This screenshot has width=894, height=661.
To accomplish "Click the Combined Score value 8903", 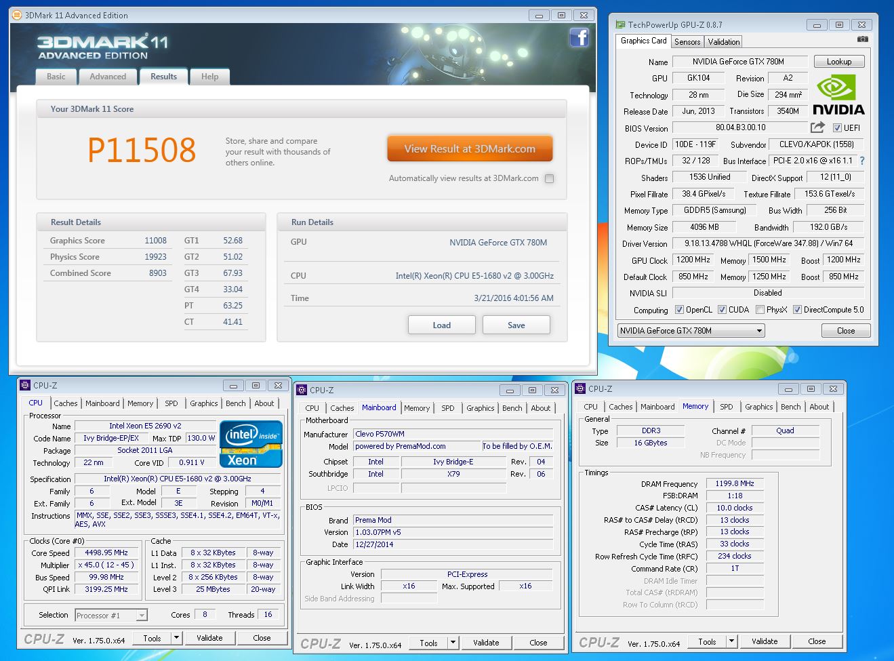I will click(x=158, y=273).
